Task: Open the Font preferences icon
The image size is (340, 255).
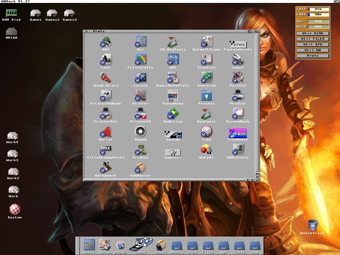Action: (x=106, y=60)
